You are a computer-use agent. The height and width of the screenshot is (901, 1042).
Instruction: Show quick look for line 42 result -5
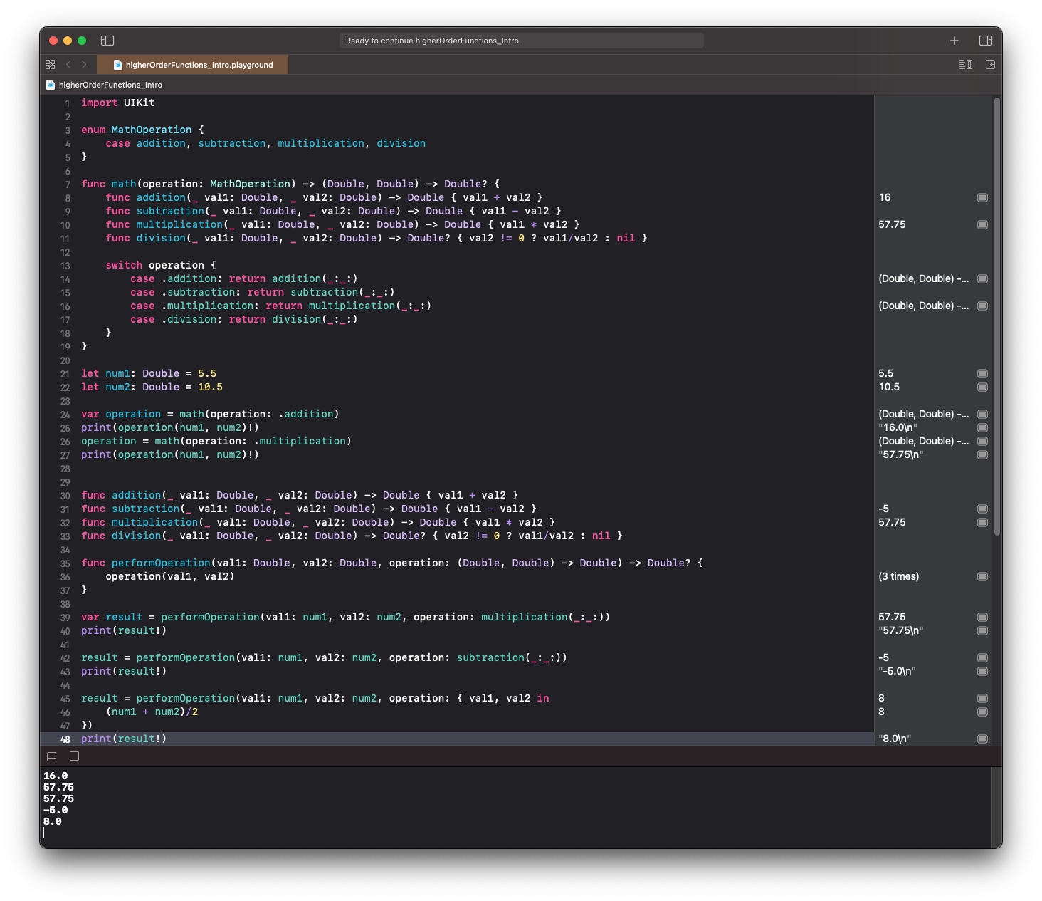(x=982, y=657)
